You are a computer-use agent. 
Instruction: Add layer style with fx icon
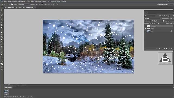point(159,48)
